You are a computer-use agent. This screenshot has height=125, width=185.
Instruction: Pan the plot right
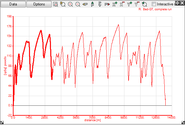[x=107, y=4]
